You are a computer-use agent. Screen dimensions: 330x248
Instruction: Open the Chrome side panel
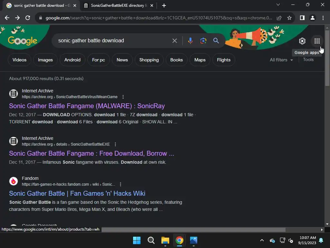(x=302, y=18)
